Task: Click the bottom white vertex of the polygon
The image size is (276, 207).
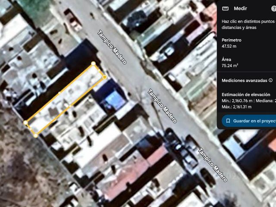Action: pos(36,135)
